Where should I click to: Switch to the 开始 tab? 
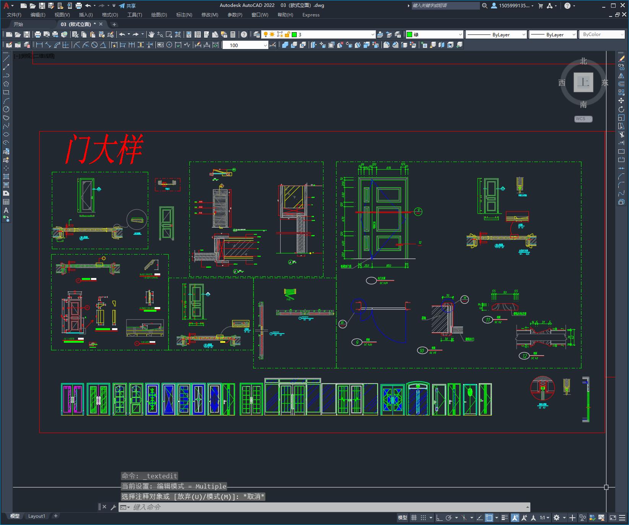(x=18, y=24)
